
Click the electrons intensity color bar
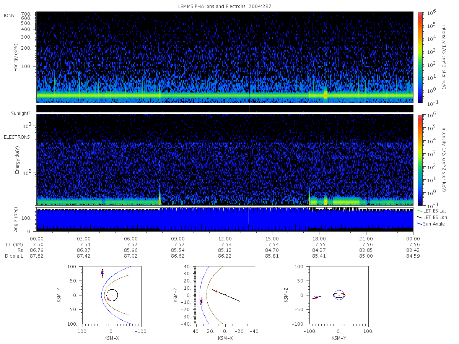[x=419, y=160]
